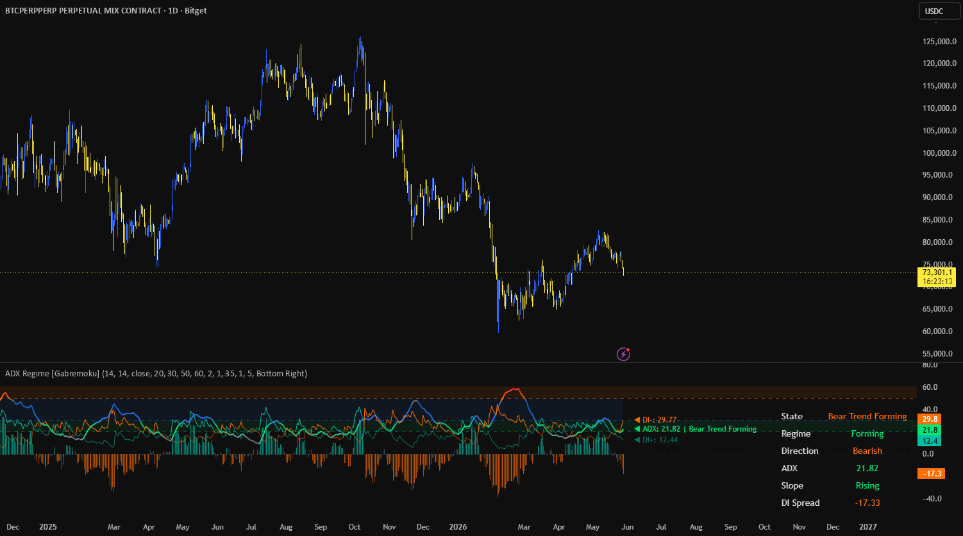
Task: Click the 40.0 indicator axis label
Action: tap(929, 410)
